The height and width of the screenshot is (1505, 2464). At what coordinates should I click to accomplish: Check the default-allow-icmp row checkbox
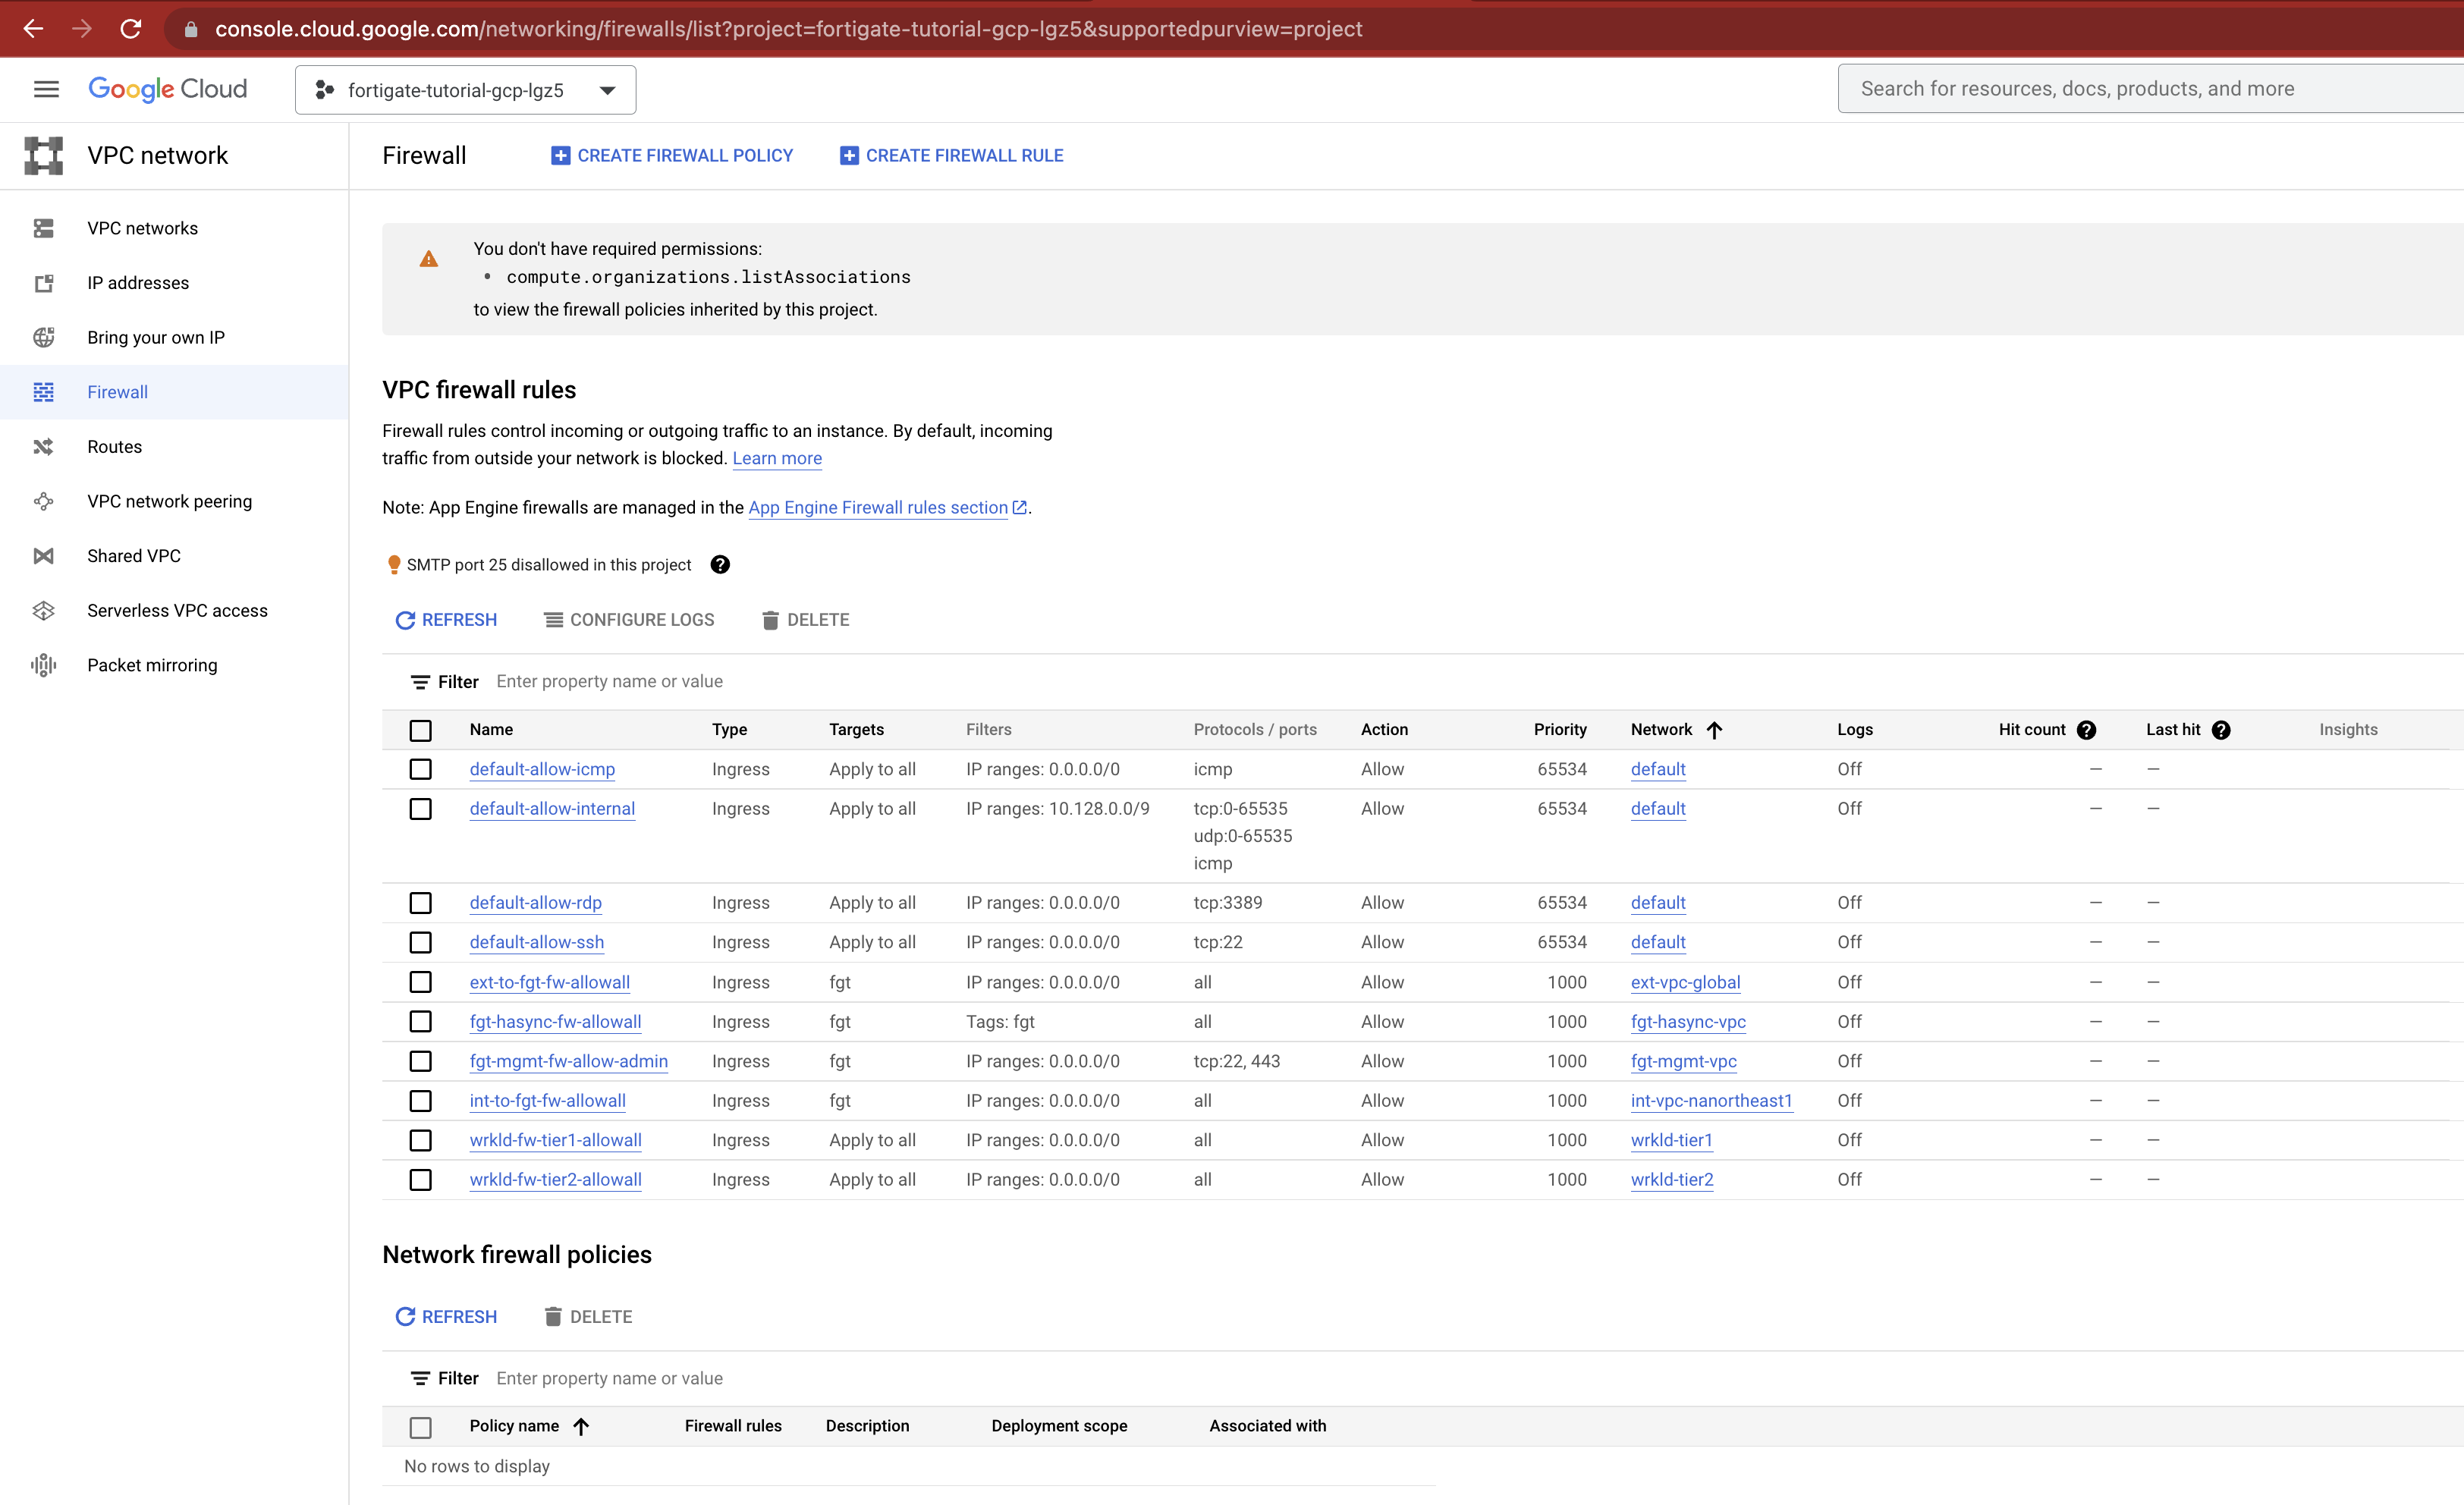click(421, 770)
